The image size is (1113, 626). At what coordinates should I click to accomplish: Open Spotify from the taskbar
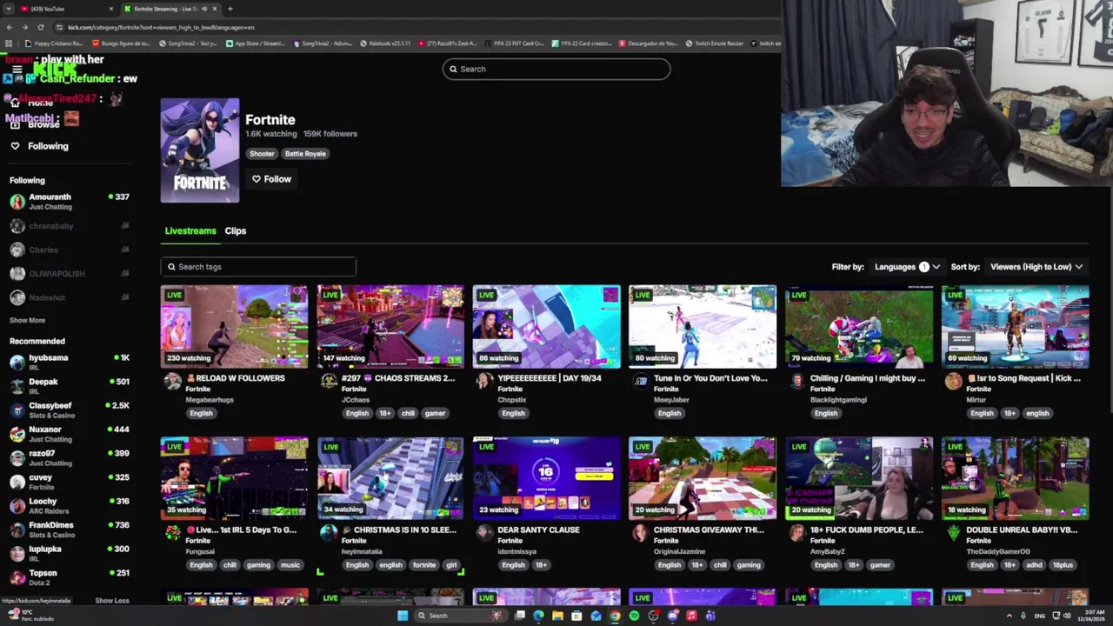[634, 616]
